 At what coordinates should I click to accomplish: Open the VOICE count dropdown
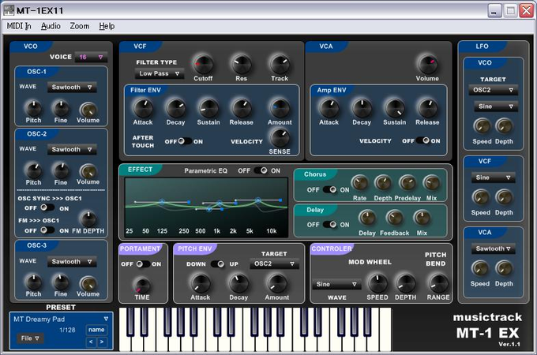click(91, 57)
